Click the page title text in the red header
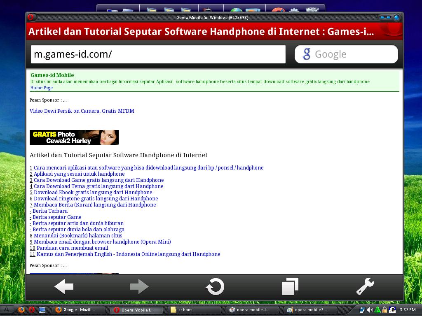Image resolution: width=422 pixels, height=316 pixels. [201, 31]
